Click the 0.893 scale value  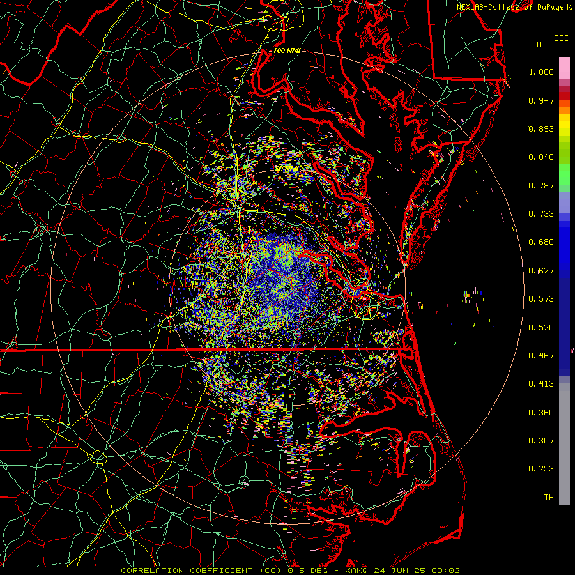click(x=541, y=128)
